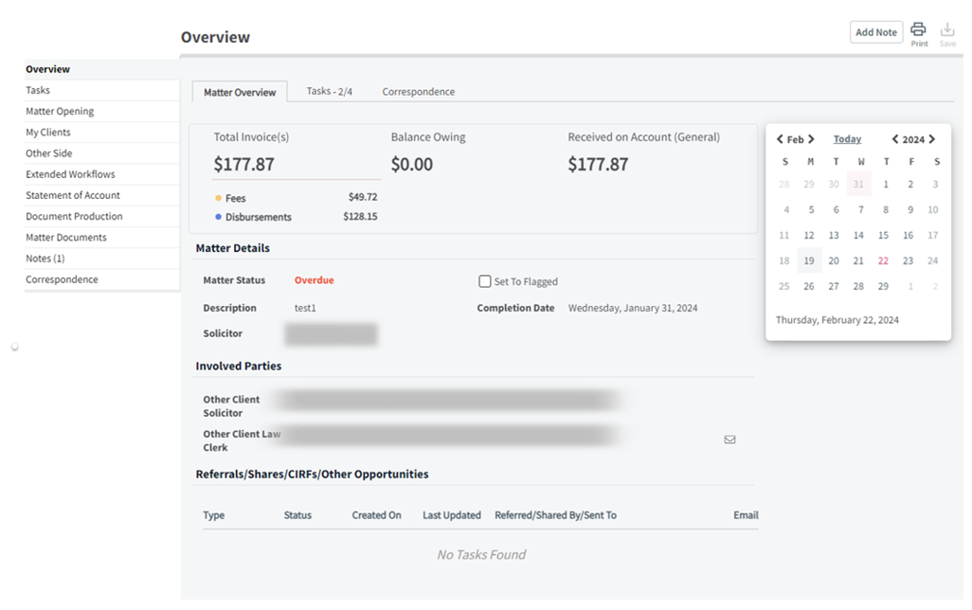Click the yellow Fees legend dot
Viewport: 972px width, 610px height.
pos(216,198)
